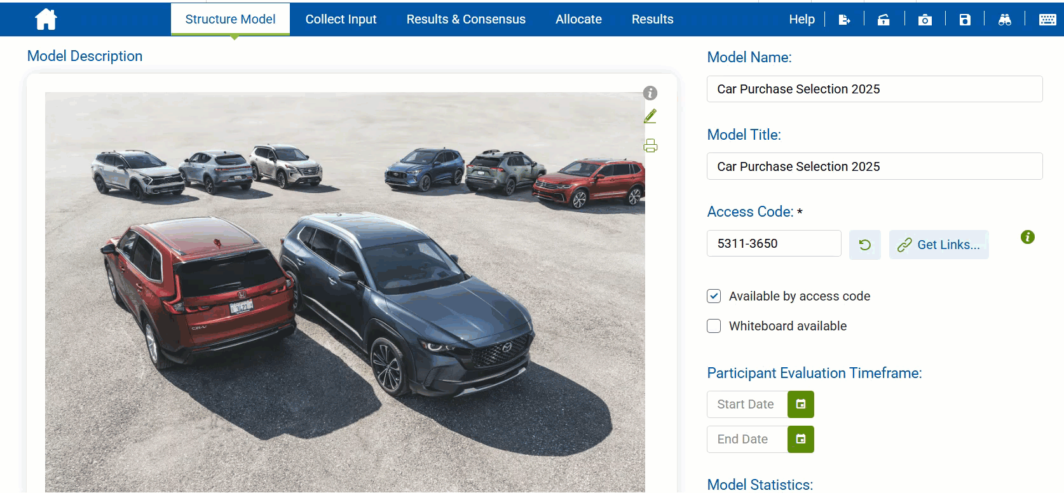Click into the Model Name field
Image resolution: width=1064 pixels, height=493 pixels.
coord(875,89)
